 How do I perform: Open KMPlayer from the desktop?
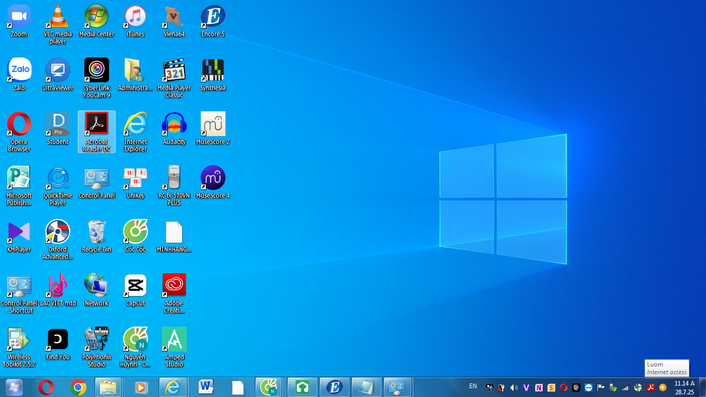(x=19, y=230)
